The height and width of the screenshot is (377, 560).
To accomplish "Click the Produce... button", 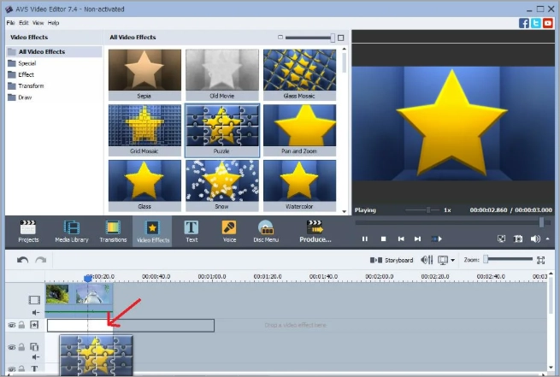I will 315,232.
